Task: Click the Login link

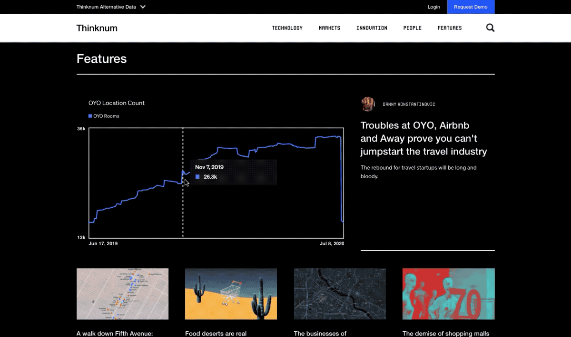Action: (x=433, y=7)
